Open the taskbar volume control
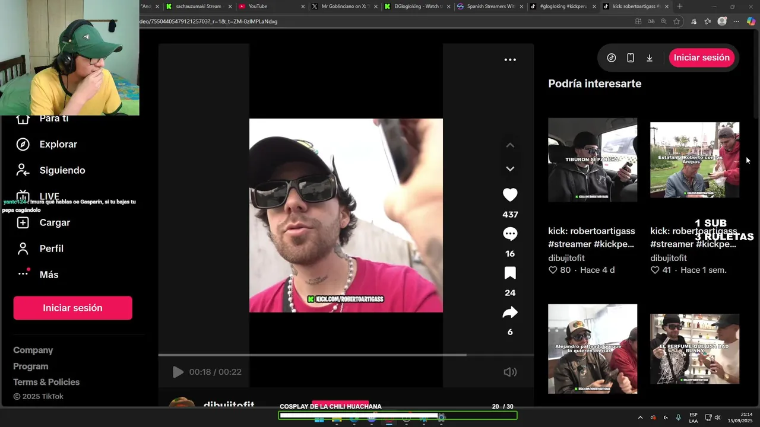 (717, 418)
